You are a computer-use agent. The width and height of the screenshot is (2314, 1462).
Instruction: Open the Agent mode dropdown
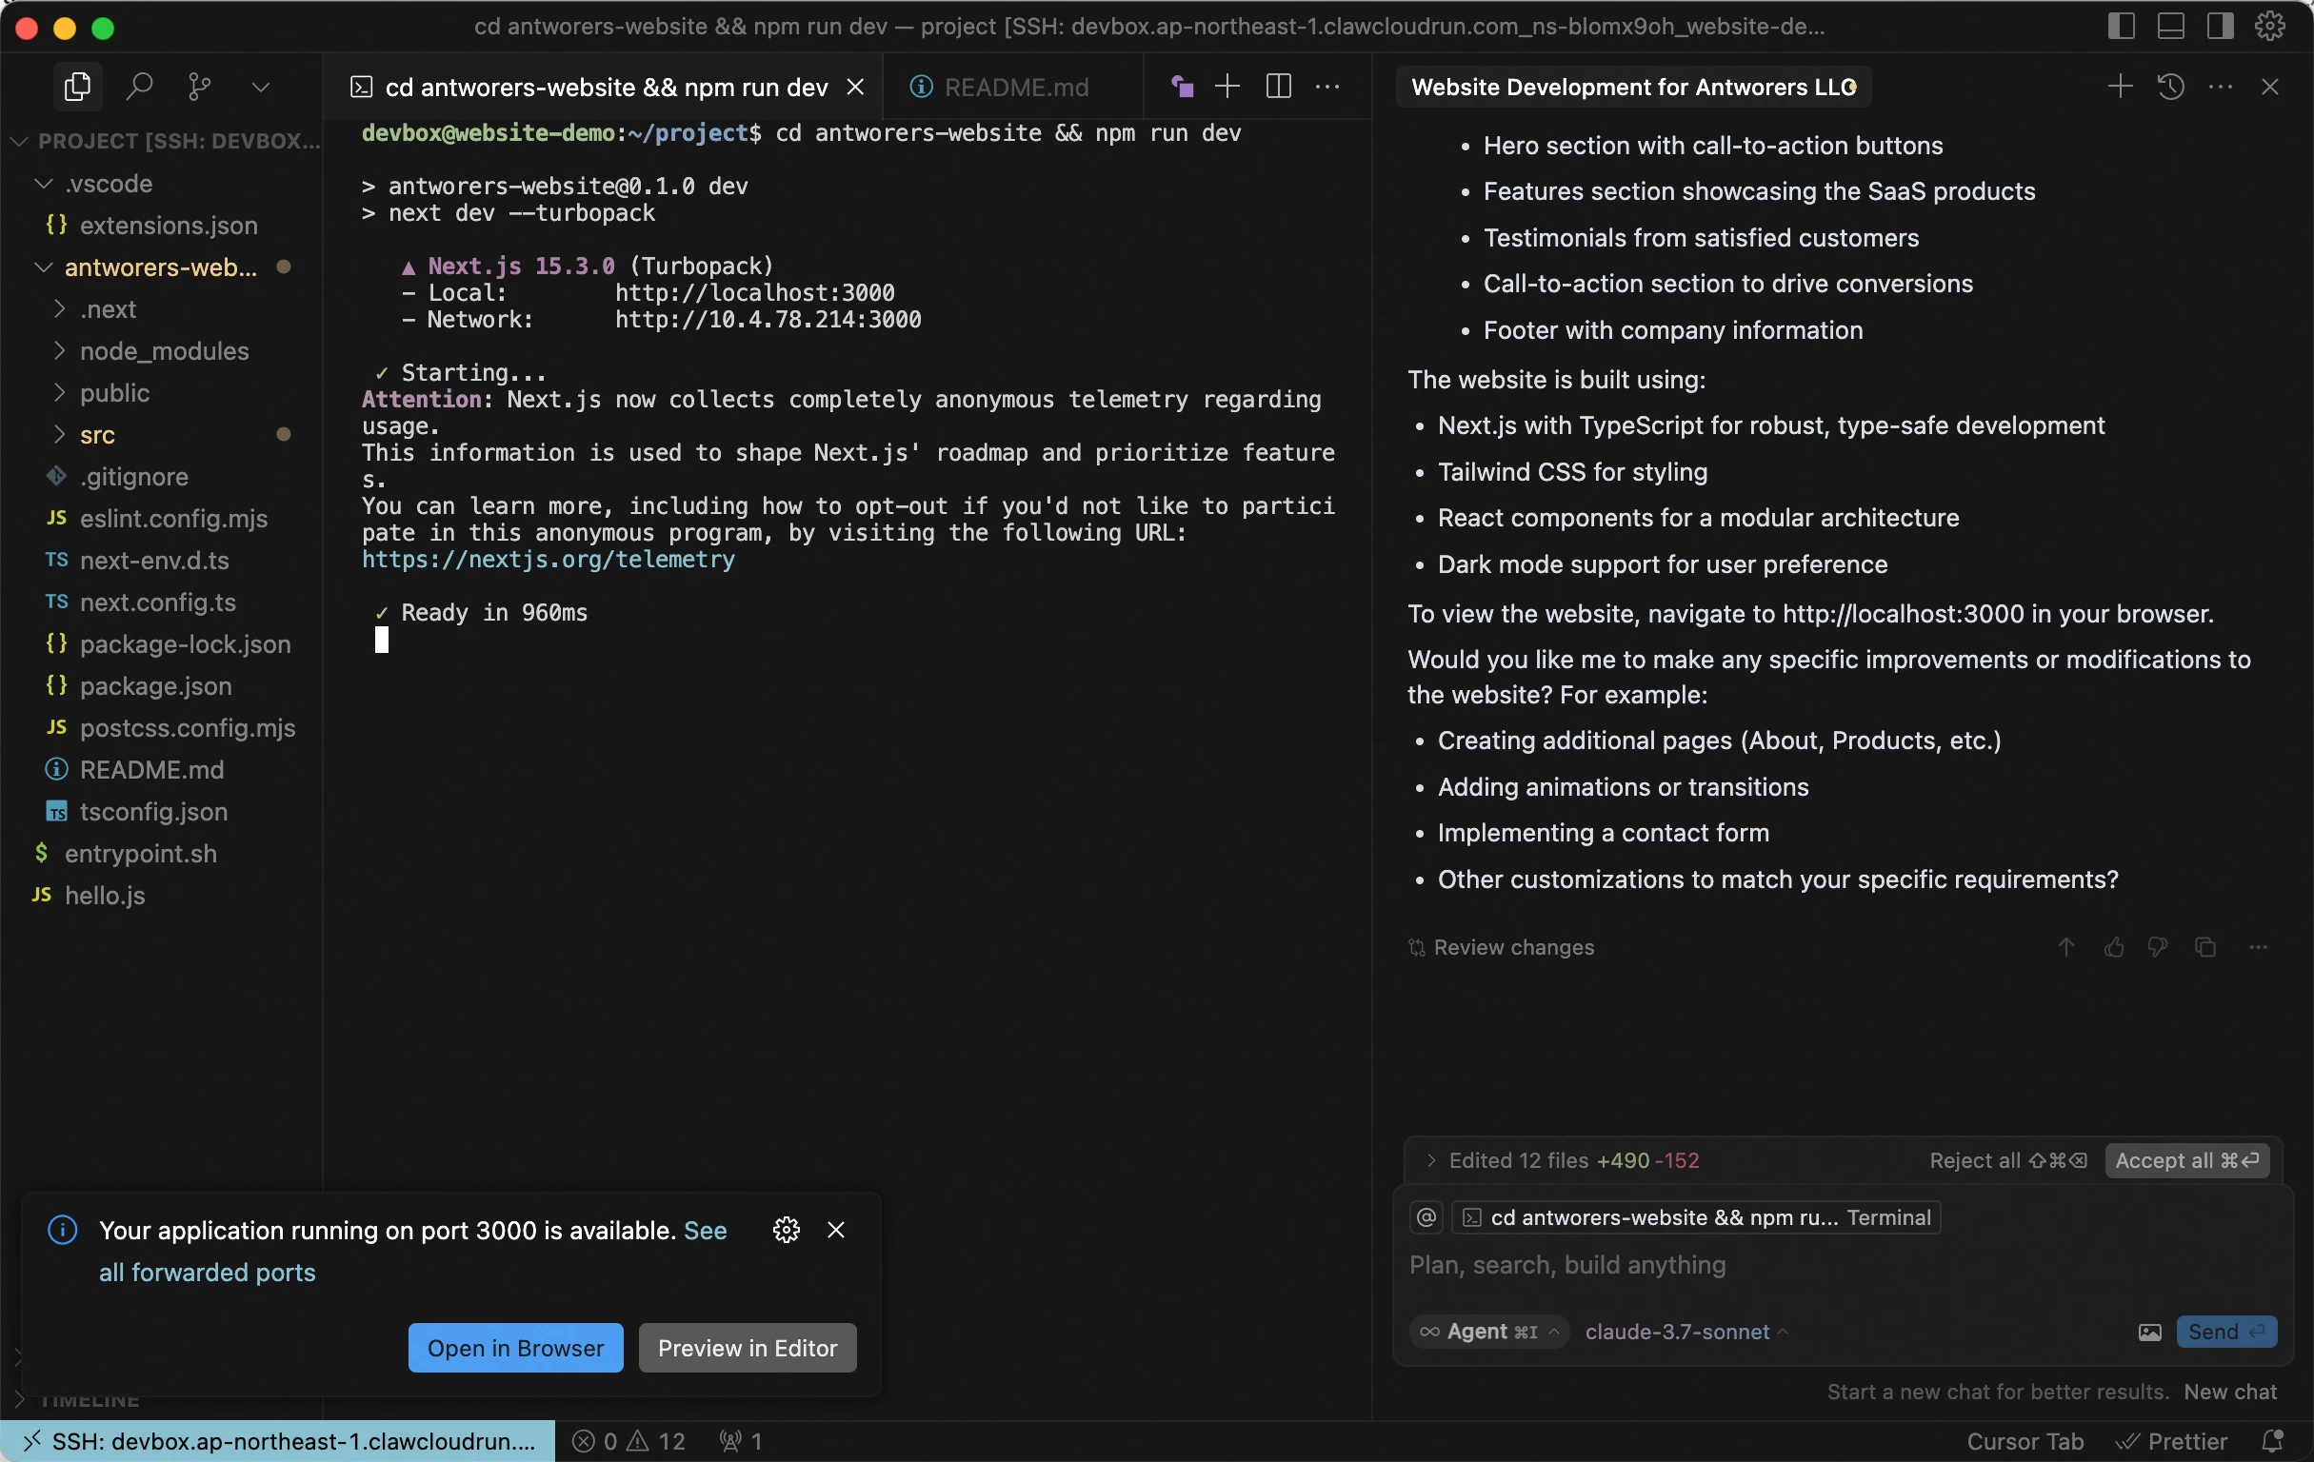pos(1488,1332)
